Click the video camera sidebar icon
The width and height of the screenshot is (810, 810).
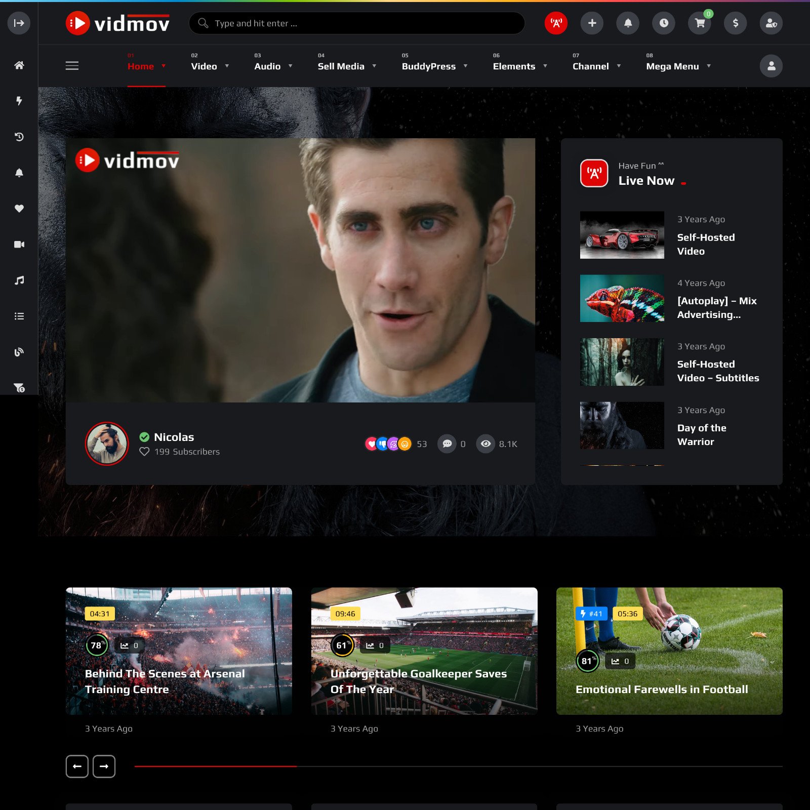[x=19, y=245]
